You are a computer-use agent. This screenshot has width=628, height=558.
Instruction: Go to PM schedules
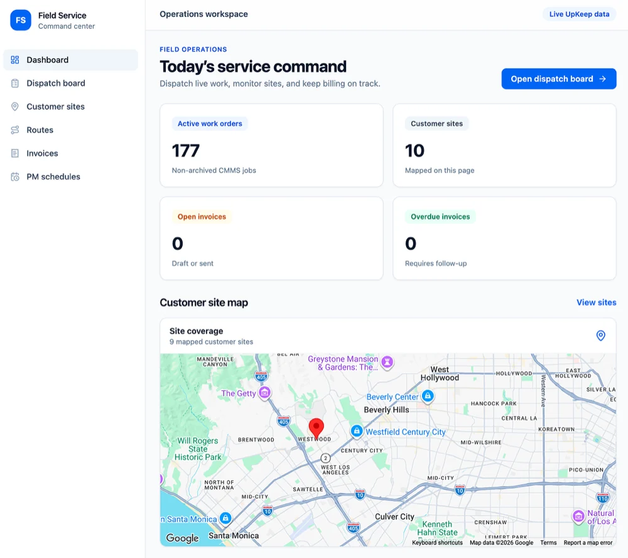click(x=70, y=177)
